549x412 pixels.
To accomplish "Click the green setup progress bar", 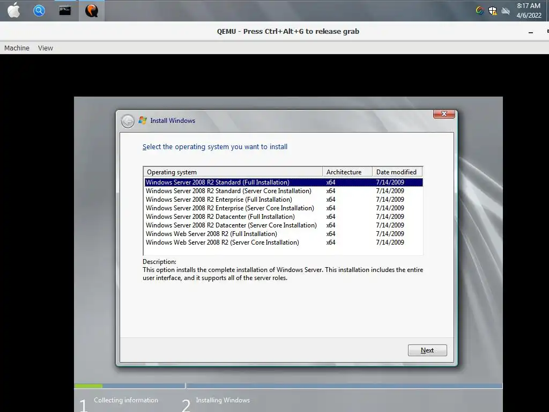I will pyautogui.click(x=88, y=386).
